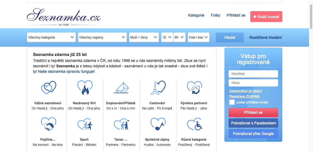Select the Cestování Eiffel tower icon

pyautogui.click(x=157, y=87)
